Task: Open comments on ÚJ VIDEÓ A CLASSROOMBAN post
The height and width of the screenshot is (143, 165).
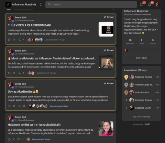Action: (x=20, y=40)
